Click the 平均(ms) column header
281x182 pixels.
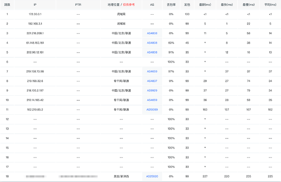(270, 4)
